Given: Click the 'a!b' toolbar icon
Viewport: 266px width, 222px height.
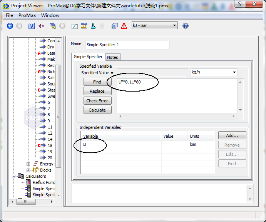Looking at the screenshot, I should [x=41, y=26].
